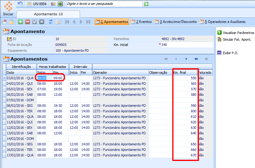Click interval end 14:00 on 16/02/2016

(86, 150)
